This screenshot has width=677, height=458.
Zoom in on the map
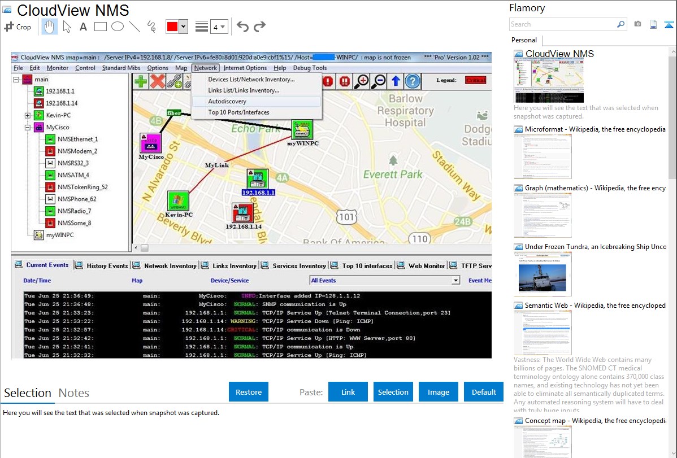362,81
